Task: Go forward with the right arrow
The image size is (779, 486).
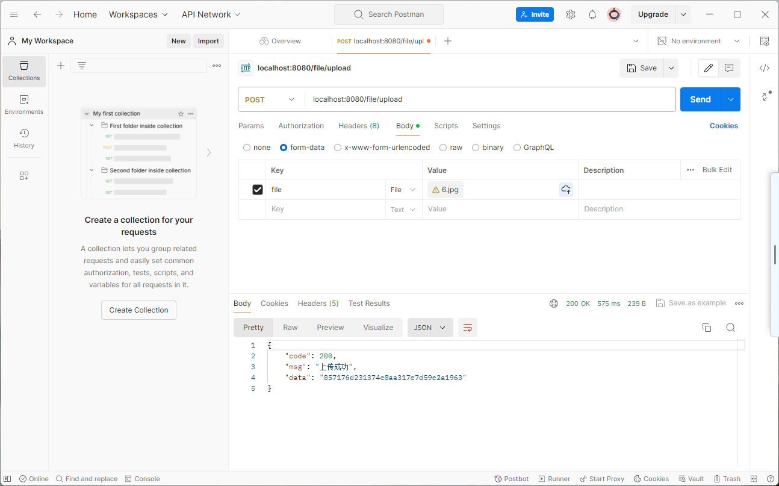Action: pos(59,14)
